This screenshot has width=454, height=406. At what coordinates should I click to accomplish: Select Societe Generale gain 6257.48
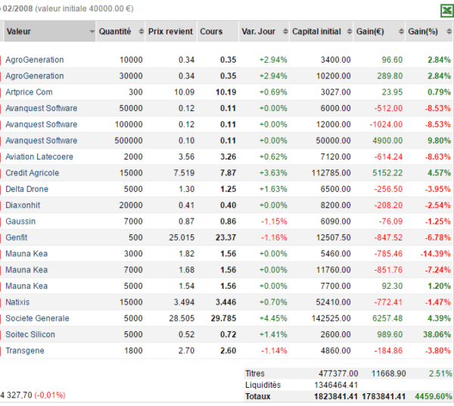coord(387,318)
